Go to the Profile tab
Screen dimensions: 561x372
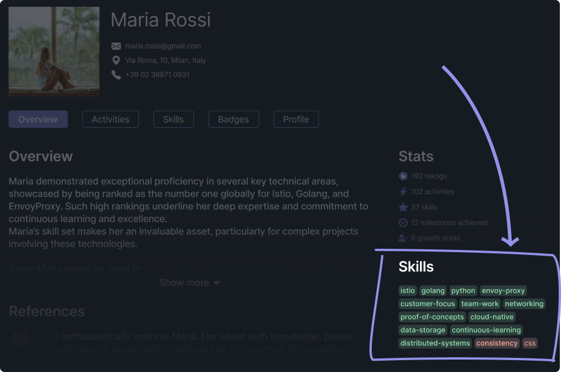296,119
